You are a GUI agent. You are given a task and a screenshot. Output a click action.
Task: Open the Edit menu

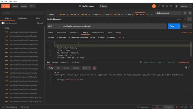6,1
